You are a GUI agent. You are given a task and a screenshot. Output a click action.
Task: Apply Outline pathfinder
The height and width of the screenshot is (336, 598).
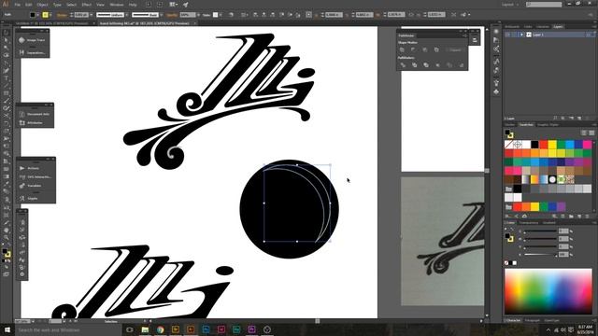(x=449, y=65)
